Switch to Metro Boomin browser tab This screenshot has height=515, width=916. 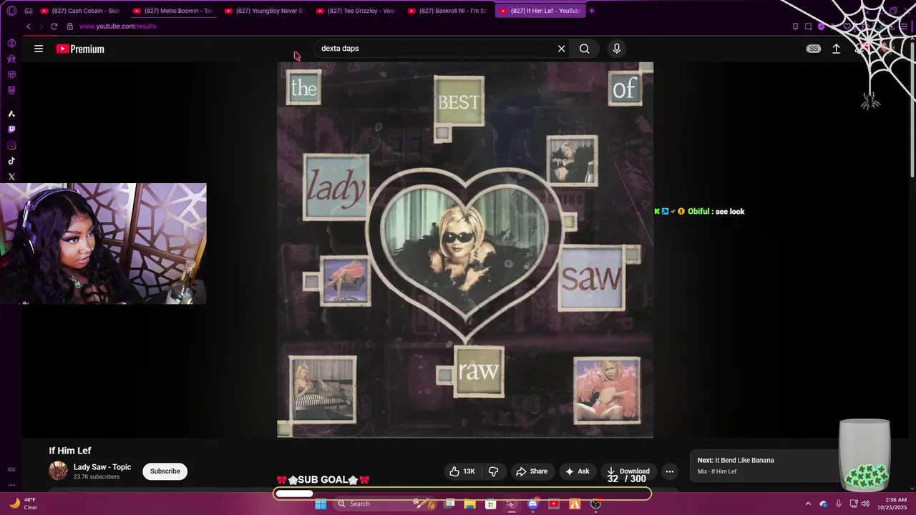tap(172, 11)
